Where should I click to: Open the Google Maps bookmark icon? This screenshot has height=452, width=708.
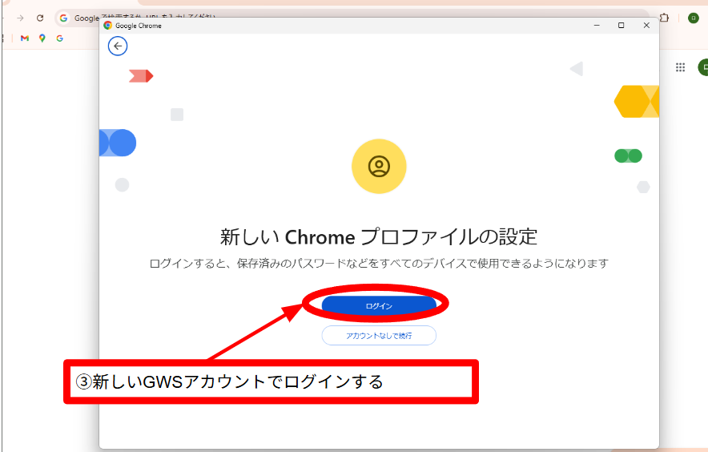pos(42,38)
